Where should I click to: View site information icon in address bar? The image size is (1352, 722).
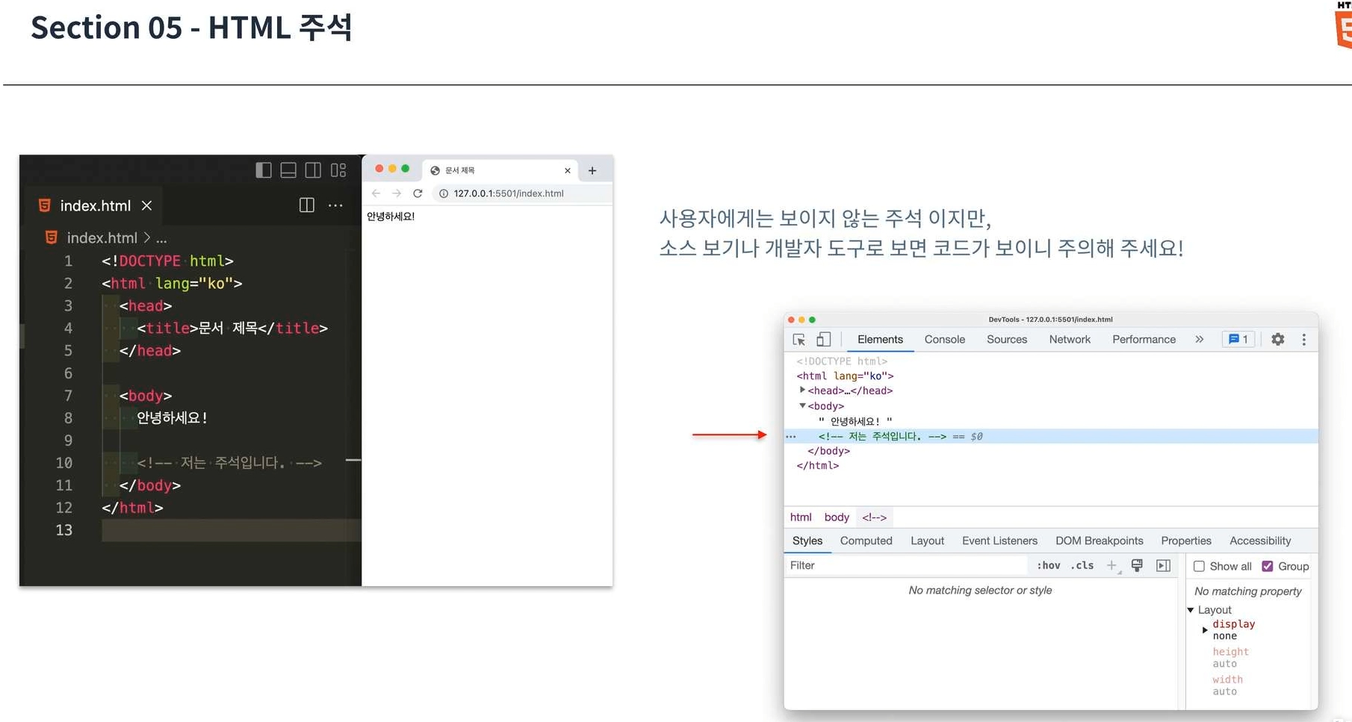(x=443, y=193)
